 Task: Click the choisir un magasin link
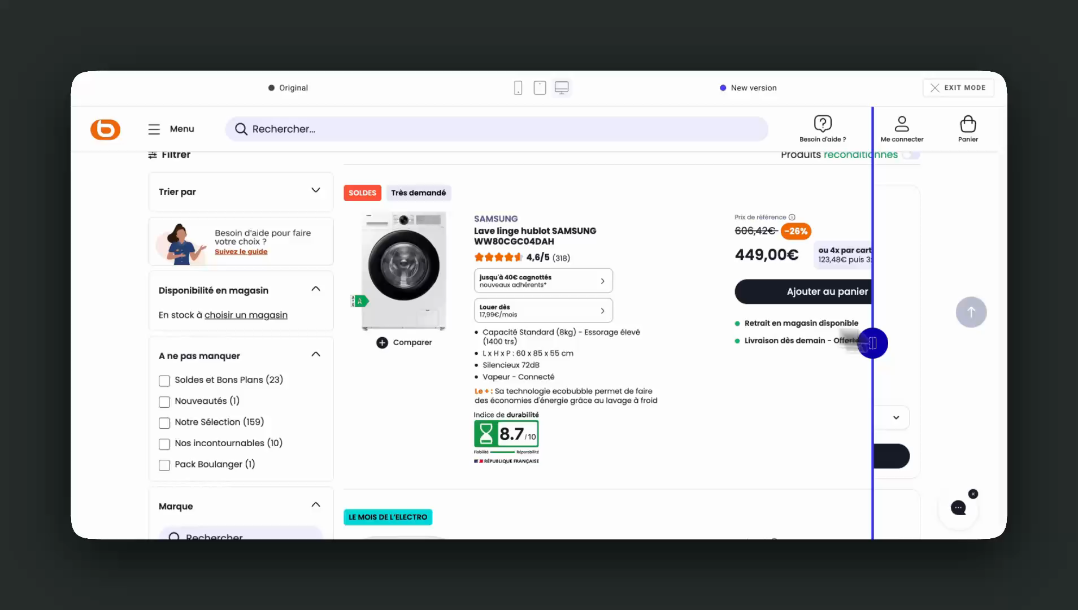pos(246,315)
